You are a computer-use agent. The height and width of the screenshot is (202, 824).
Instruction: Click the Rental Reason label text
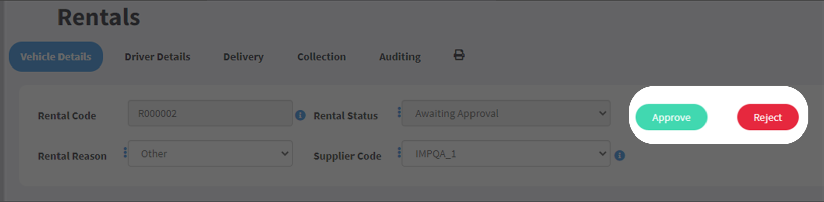tap(73, 156)
